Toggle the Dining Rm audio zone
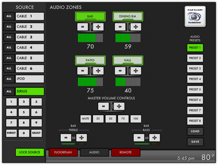The image size is (218, 165). pyautogui.click(x=128, y=17)
